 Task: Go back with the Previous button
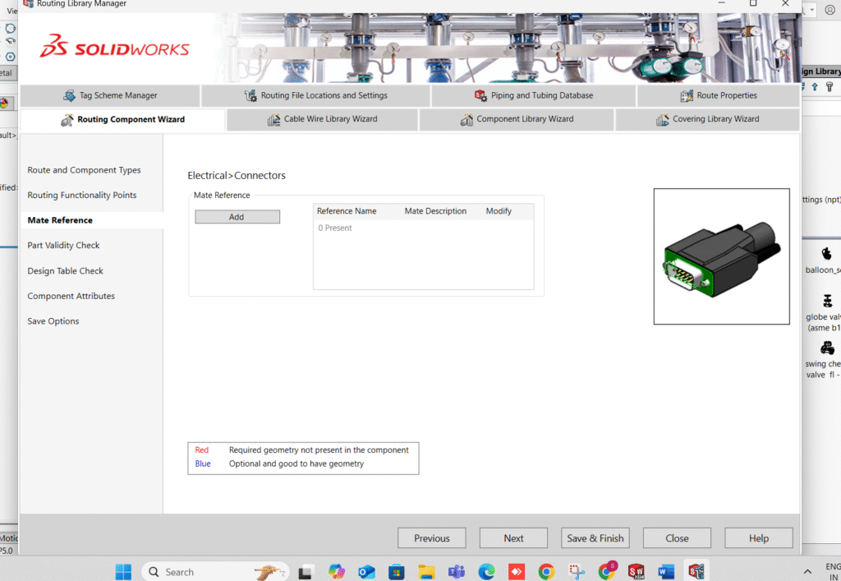(x=431, y=538)
